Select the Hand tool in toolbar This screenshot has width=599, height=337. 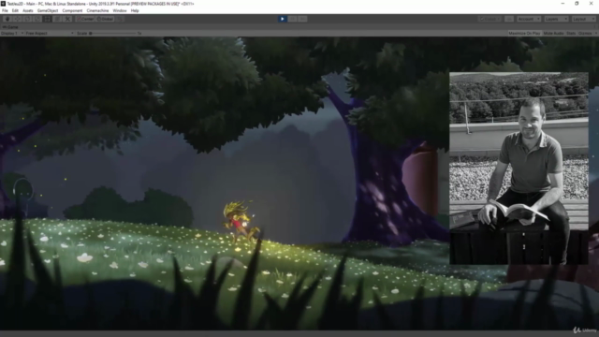tap(7, 19)
